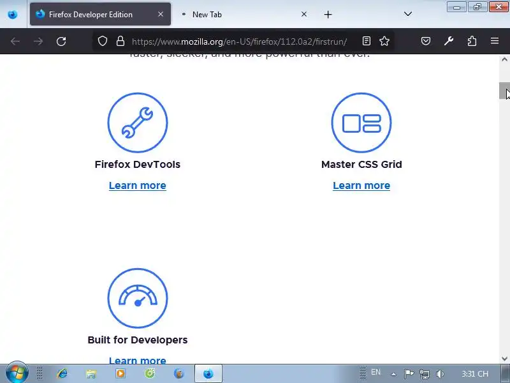Click the scrollbar down arrow

pos(504,359)
